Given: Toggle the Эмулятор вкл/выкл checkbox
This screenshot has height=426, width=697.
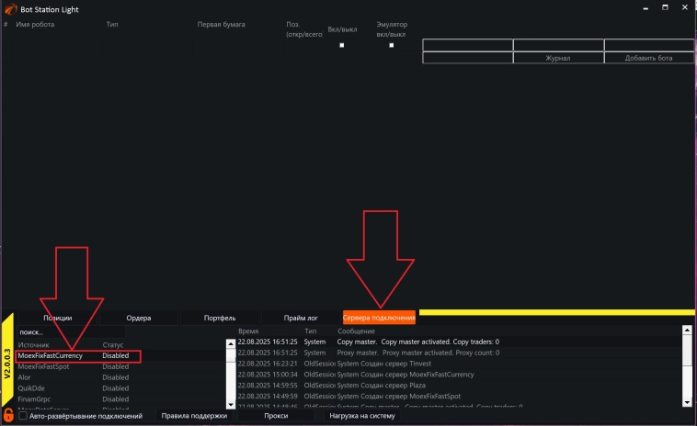Looking at the screenshot, I should tap(391, 45).
